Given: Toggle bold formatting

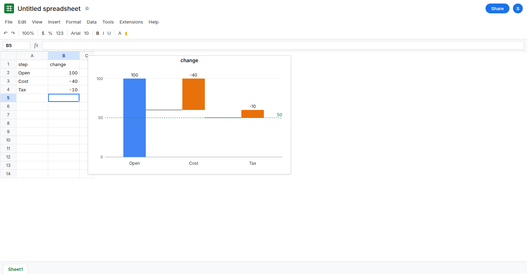Looking at the screenshot, I should click(98, 33).
